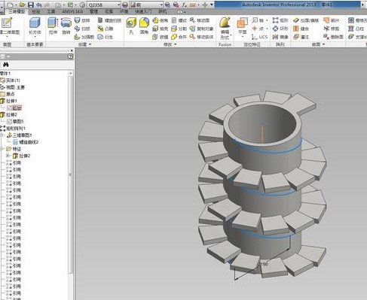Open the Q235B material dropdown

pyautogui.click(x=104, y=5)
